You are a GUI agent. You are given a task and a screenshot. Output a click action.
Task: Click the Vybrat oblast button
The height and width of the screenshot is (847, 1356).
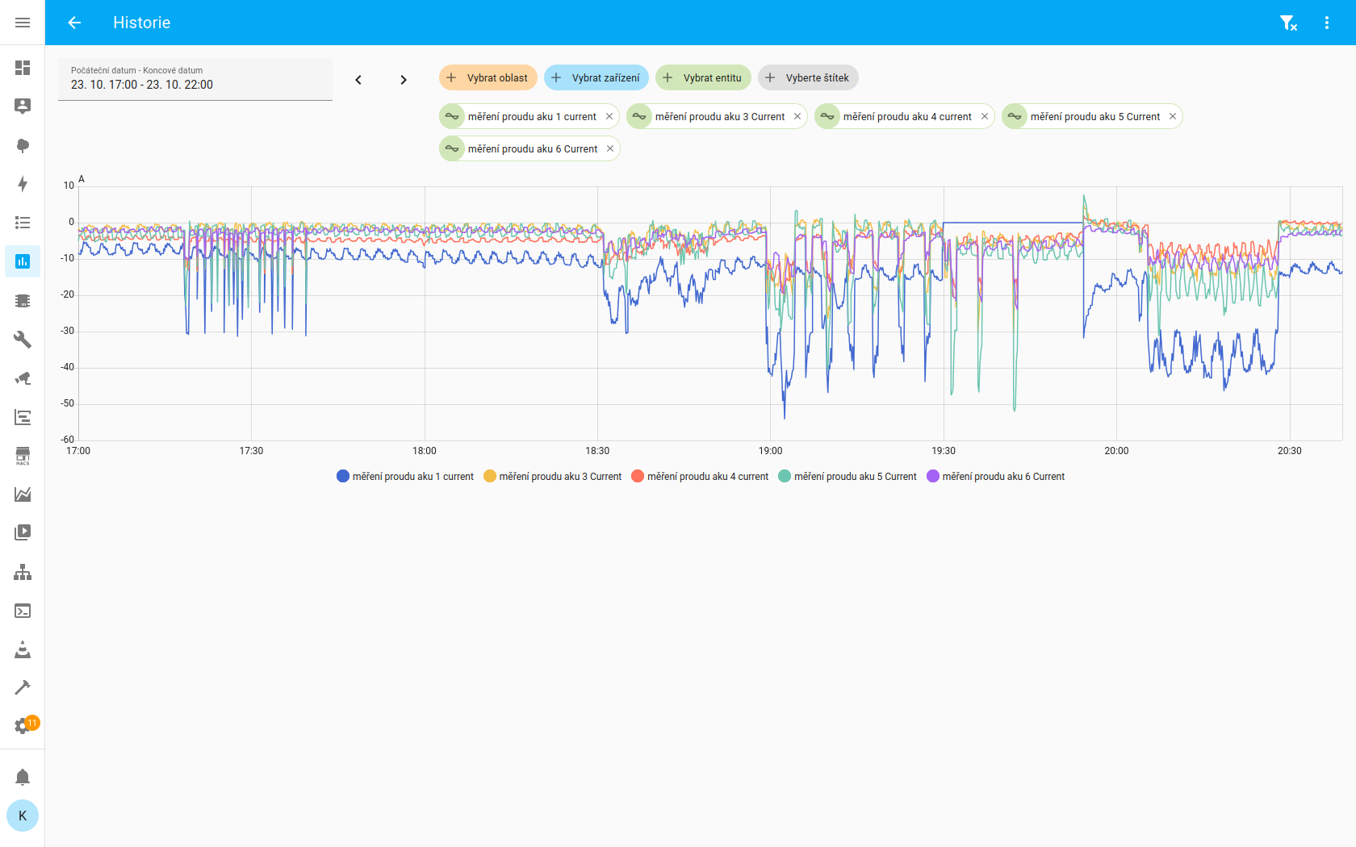tap(488, 78)
